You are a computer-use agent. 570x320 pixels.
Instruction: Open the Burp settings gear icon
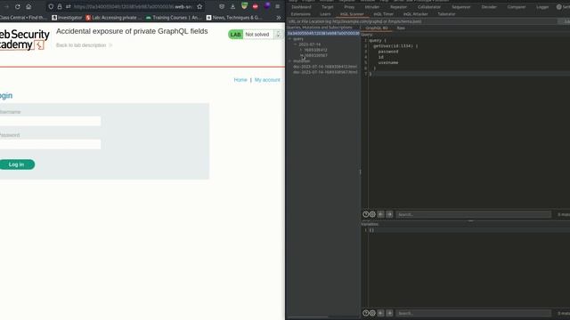558,7
